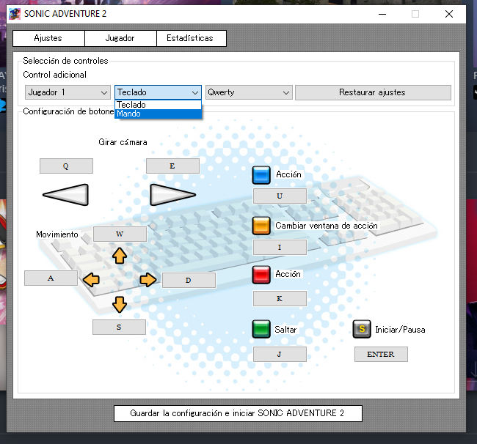This screenshot has height=444, width=477.
Task: Rebind the W move-up key
Action: 120,234
